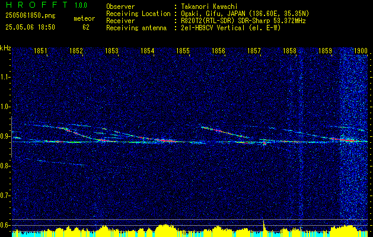Click the 'meteor' label
Image resolution: width=373 pixels, height=237 pixels.
(84, 18)
